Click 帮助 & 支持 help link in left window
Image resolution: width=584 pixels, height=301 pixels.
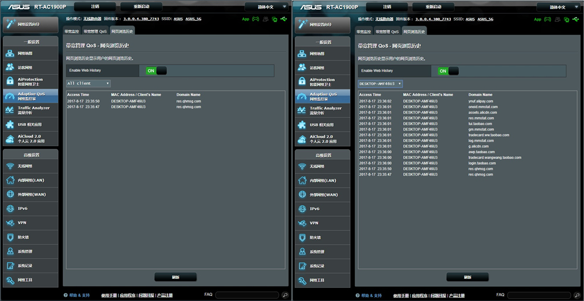point(77,295)
